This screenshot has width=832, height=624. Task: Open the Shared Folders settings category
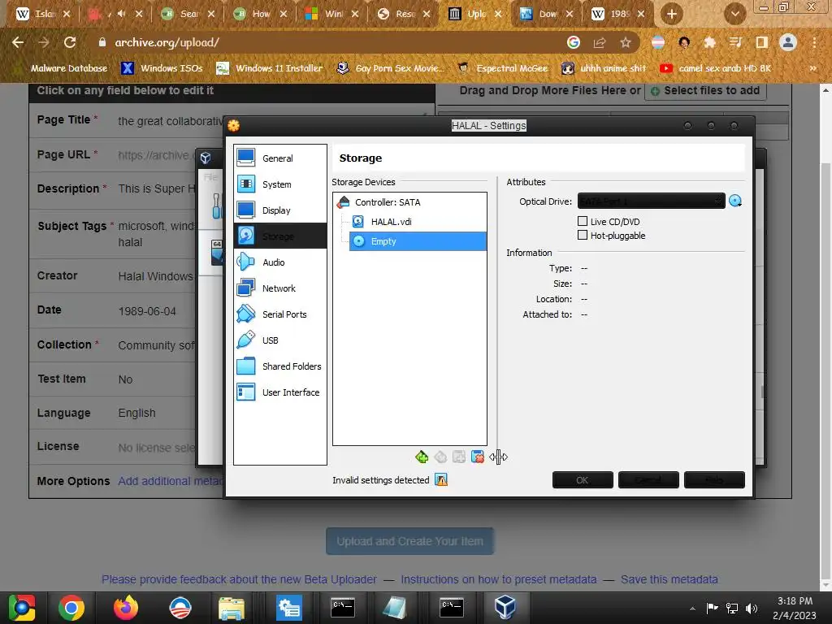click(279, 366)
